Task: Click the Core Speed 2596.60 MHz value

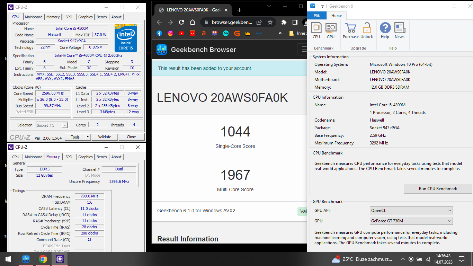Action: (x=53, y=94)
